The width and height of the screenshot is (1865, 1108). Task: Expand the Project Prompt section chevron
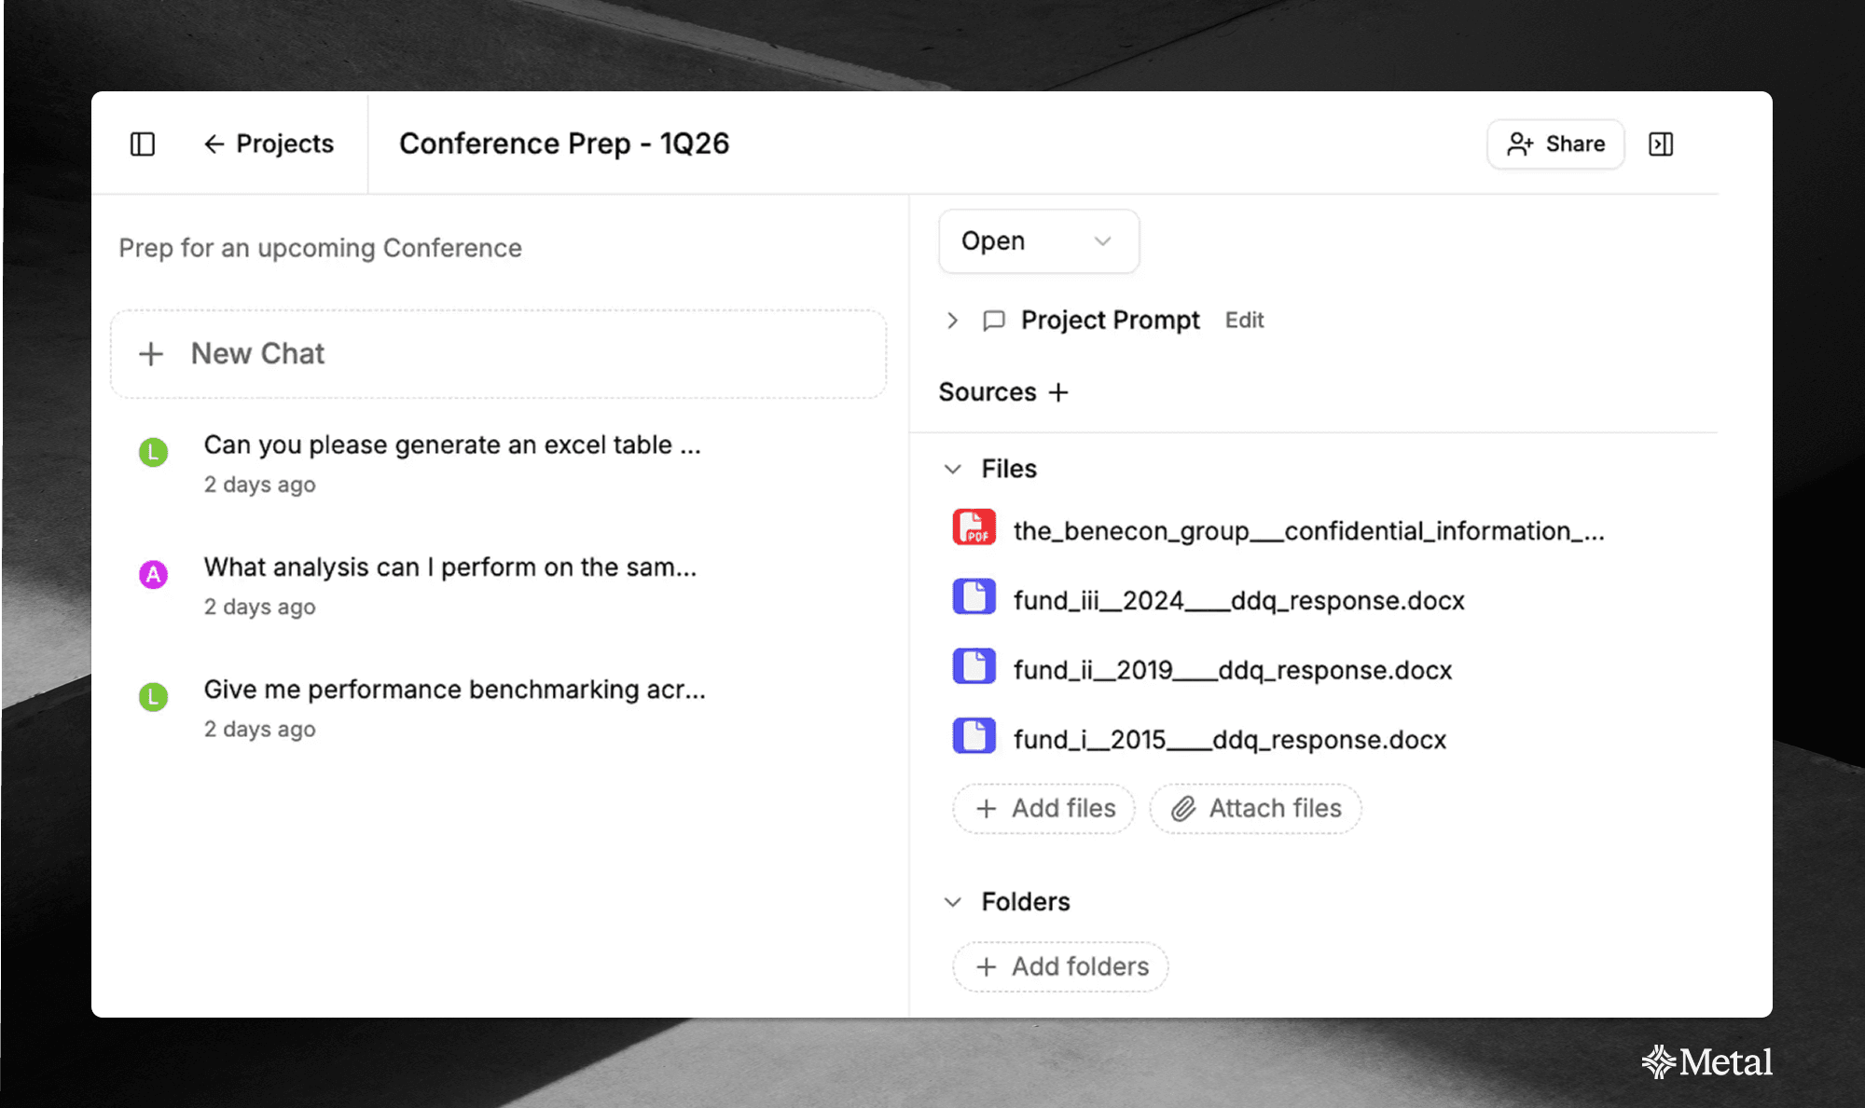point(952,321)
